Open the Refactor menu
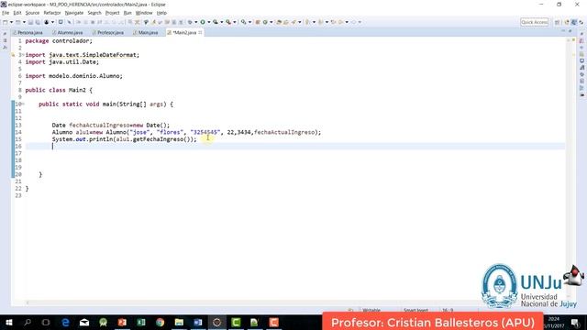The image size is (587, 330). 52,13
